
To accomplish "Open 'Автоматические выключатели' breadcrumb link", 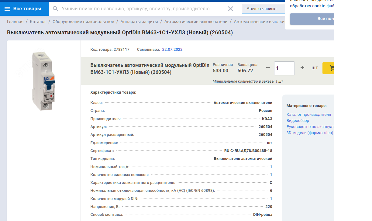I will 196,22.
